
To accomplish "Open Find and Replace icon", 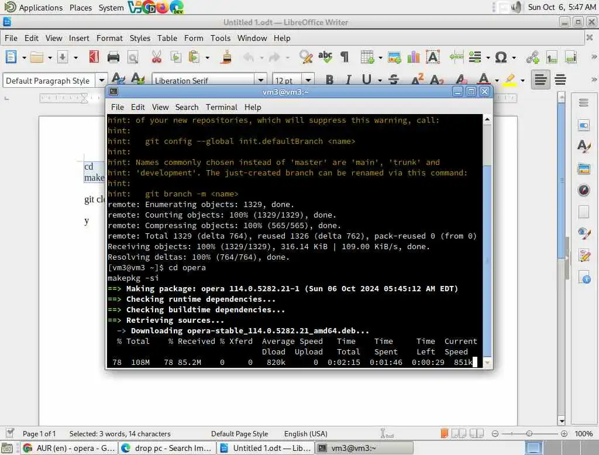I will pos(306,57).
